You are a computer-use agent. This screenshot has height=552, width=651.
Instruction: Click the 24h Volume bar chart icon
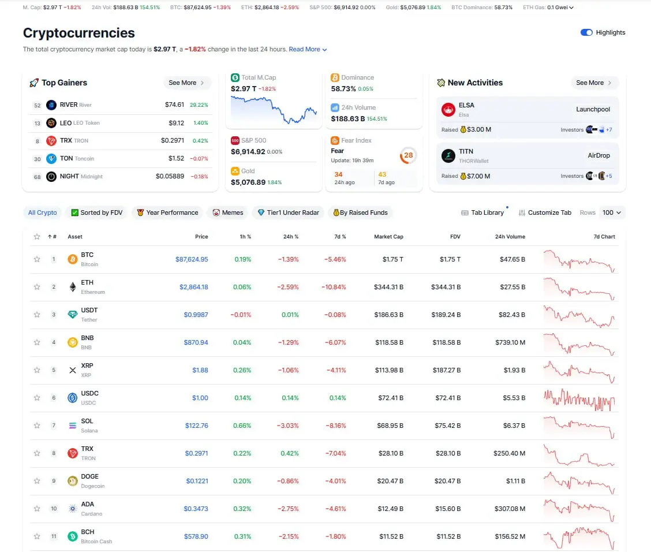[x=335, y=107]
